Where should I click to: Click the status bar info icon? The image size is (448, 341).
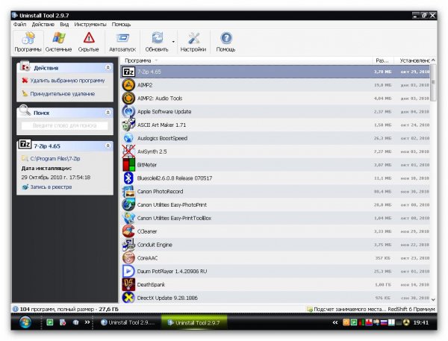click(x=16, y=309)
